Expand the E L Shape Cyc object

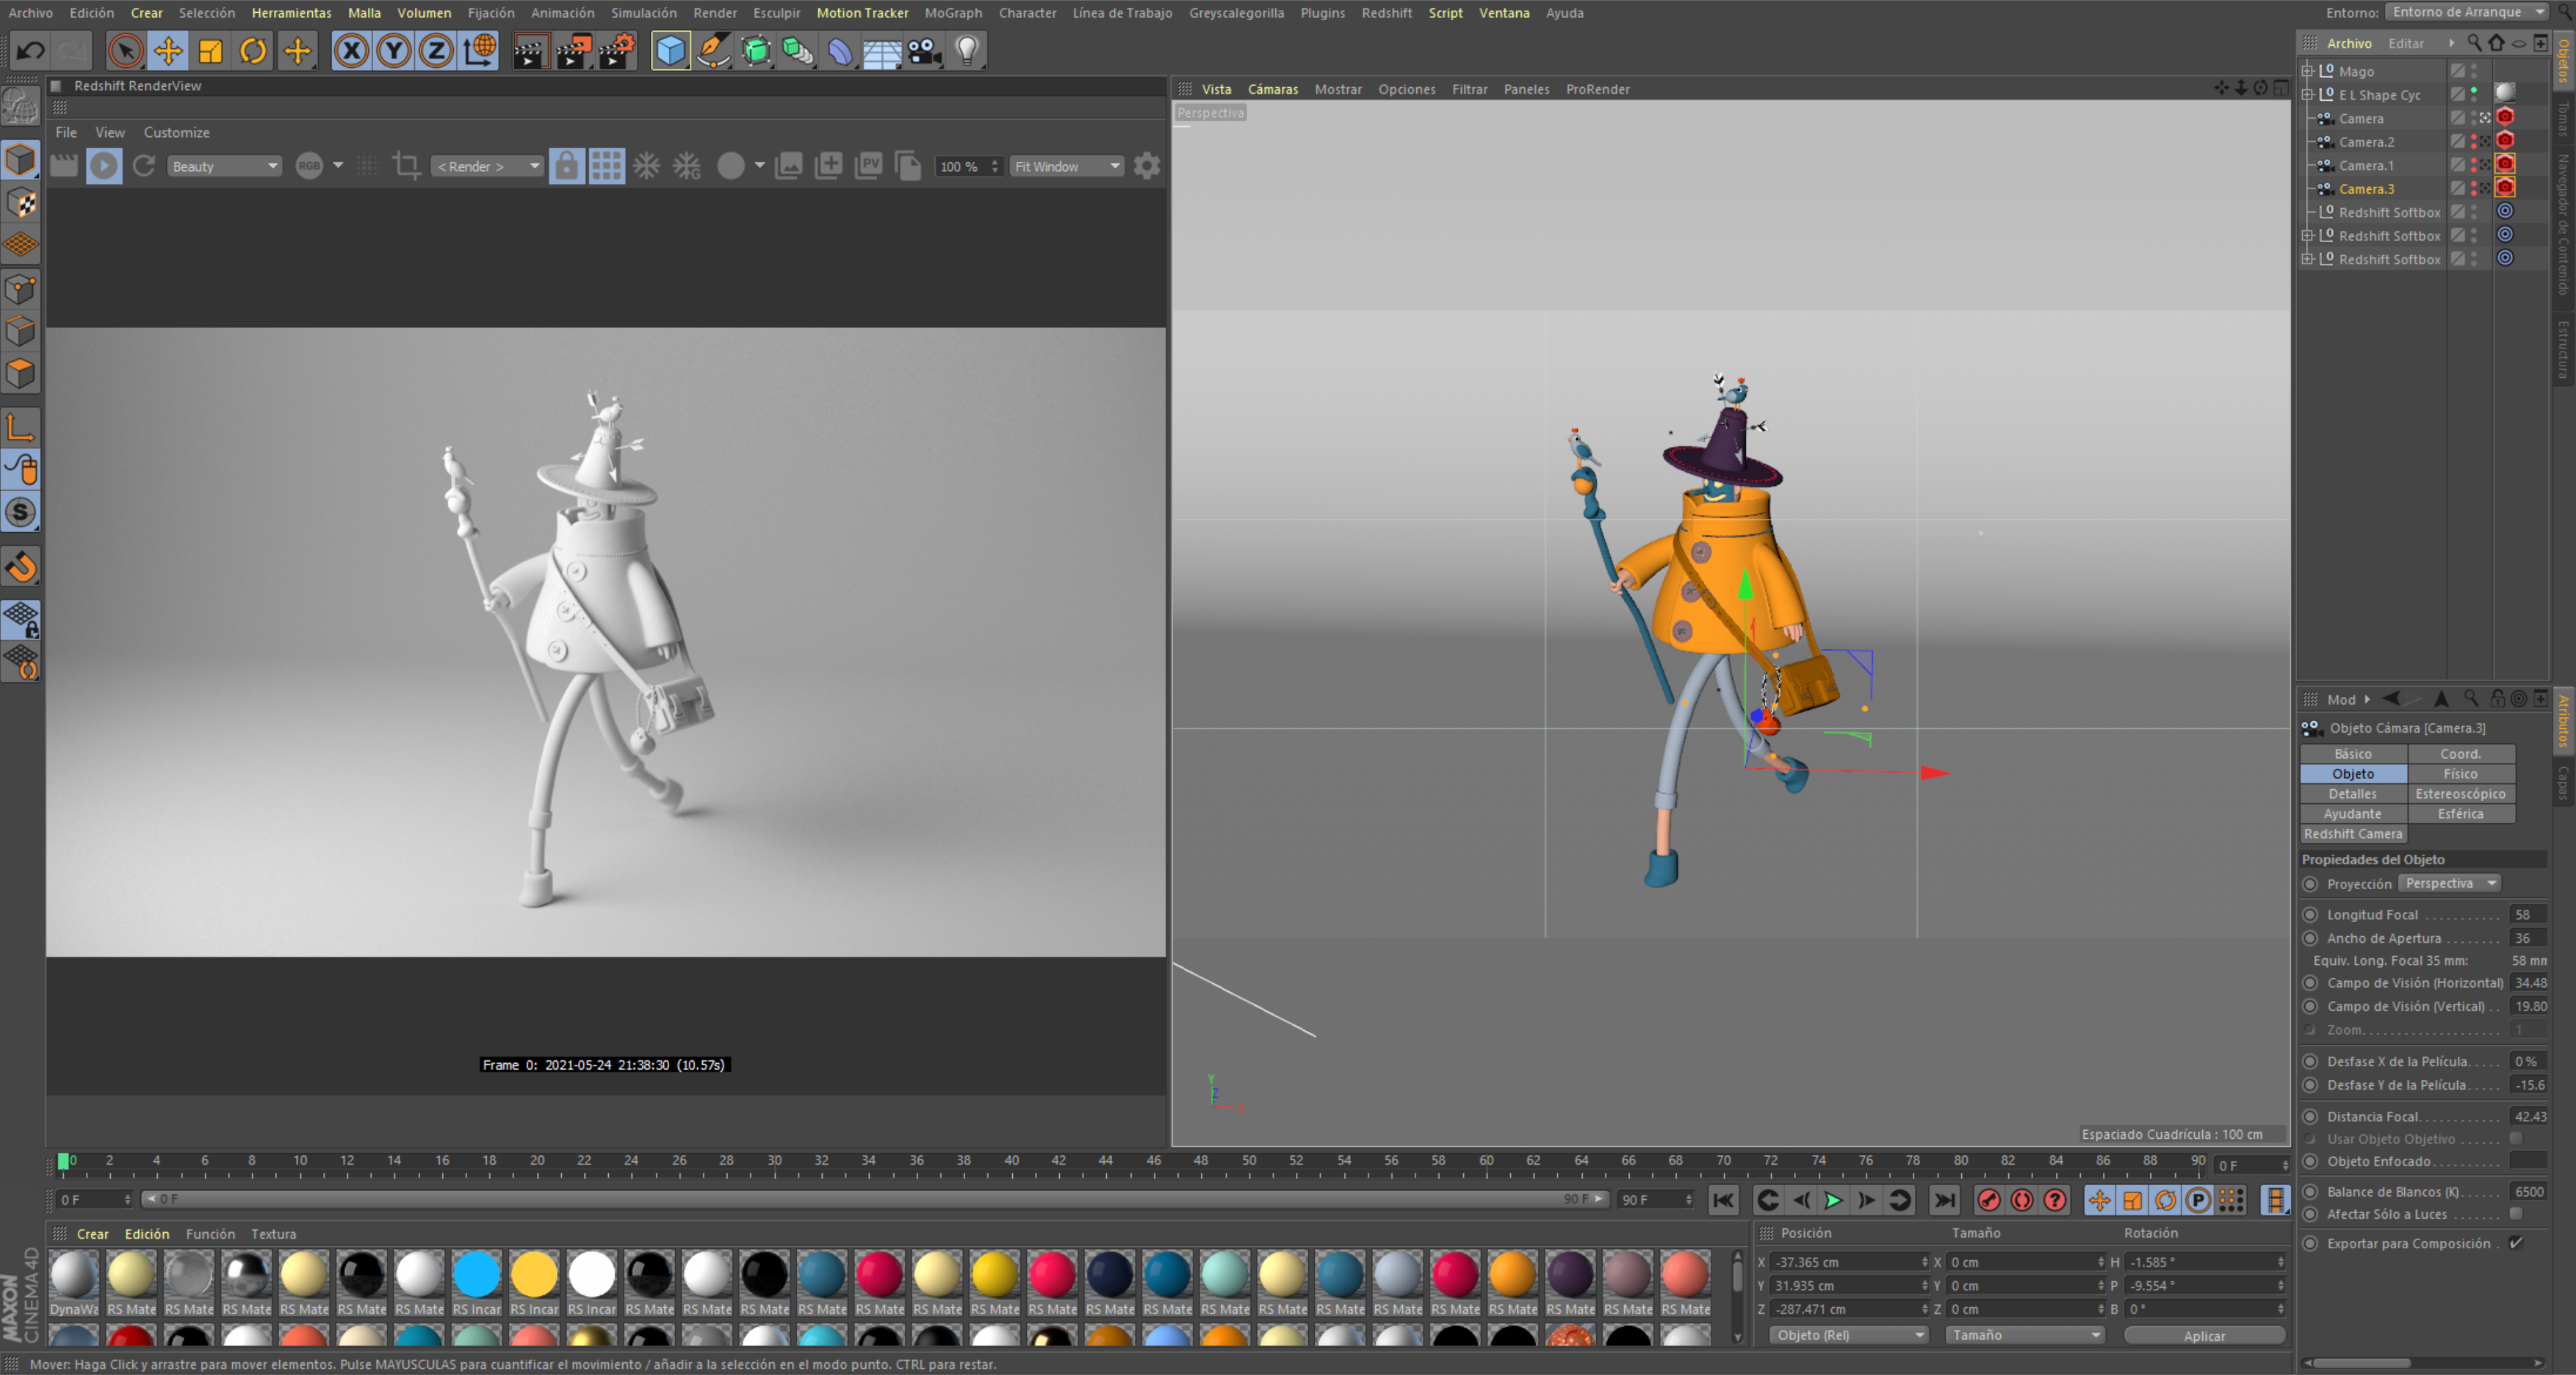point(2308,95)
